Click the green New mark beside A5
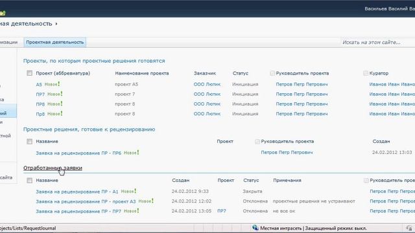The height and width of the screenshot is (233, 415). (x=52, y=84)
